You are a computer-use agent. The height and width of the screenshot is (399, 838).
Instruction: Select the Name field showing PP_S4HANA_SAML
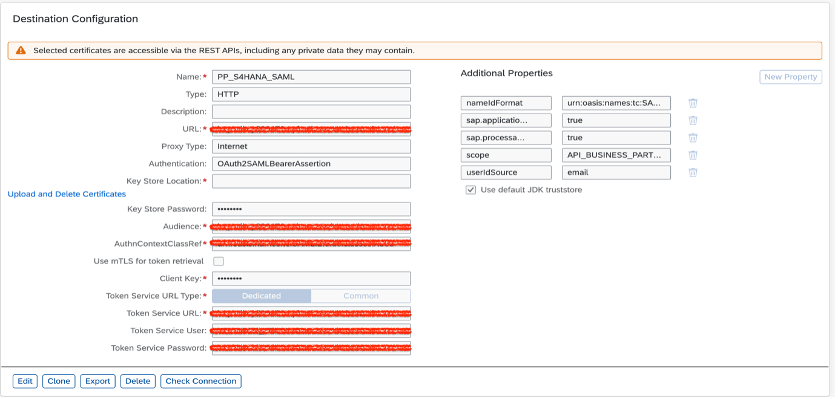(x=311, y=77)
